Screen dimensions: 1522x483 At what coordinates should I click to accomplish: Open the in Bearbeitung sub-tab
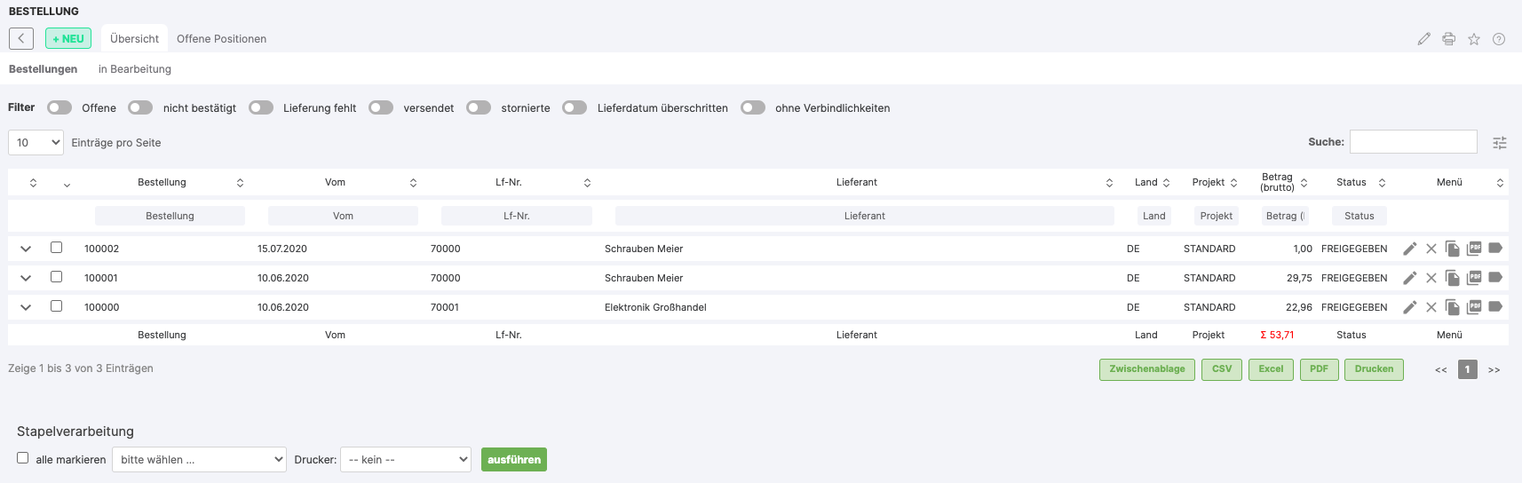(135, 69)
